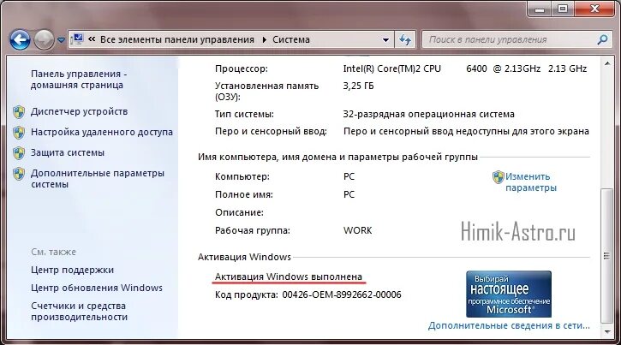Open 'Защита системы' link

(68, 152)
